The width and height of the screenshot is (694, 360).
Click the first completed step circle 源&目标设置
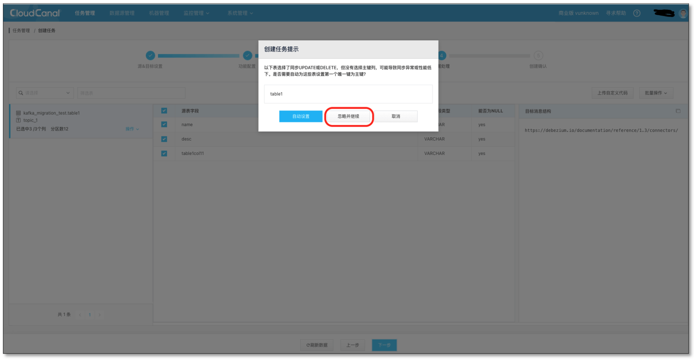pyautogui.click(x=150, y=55)
